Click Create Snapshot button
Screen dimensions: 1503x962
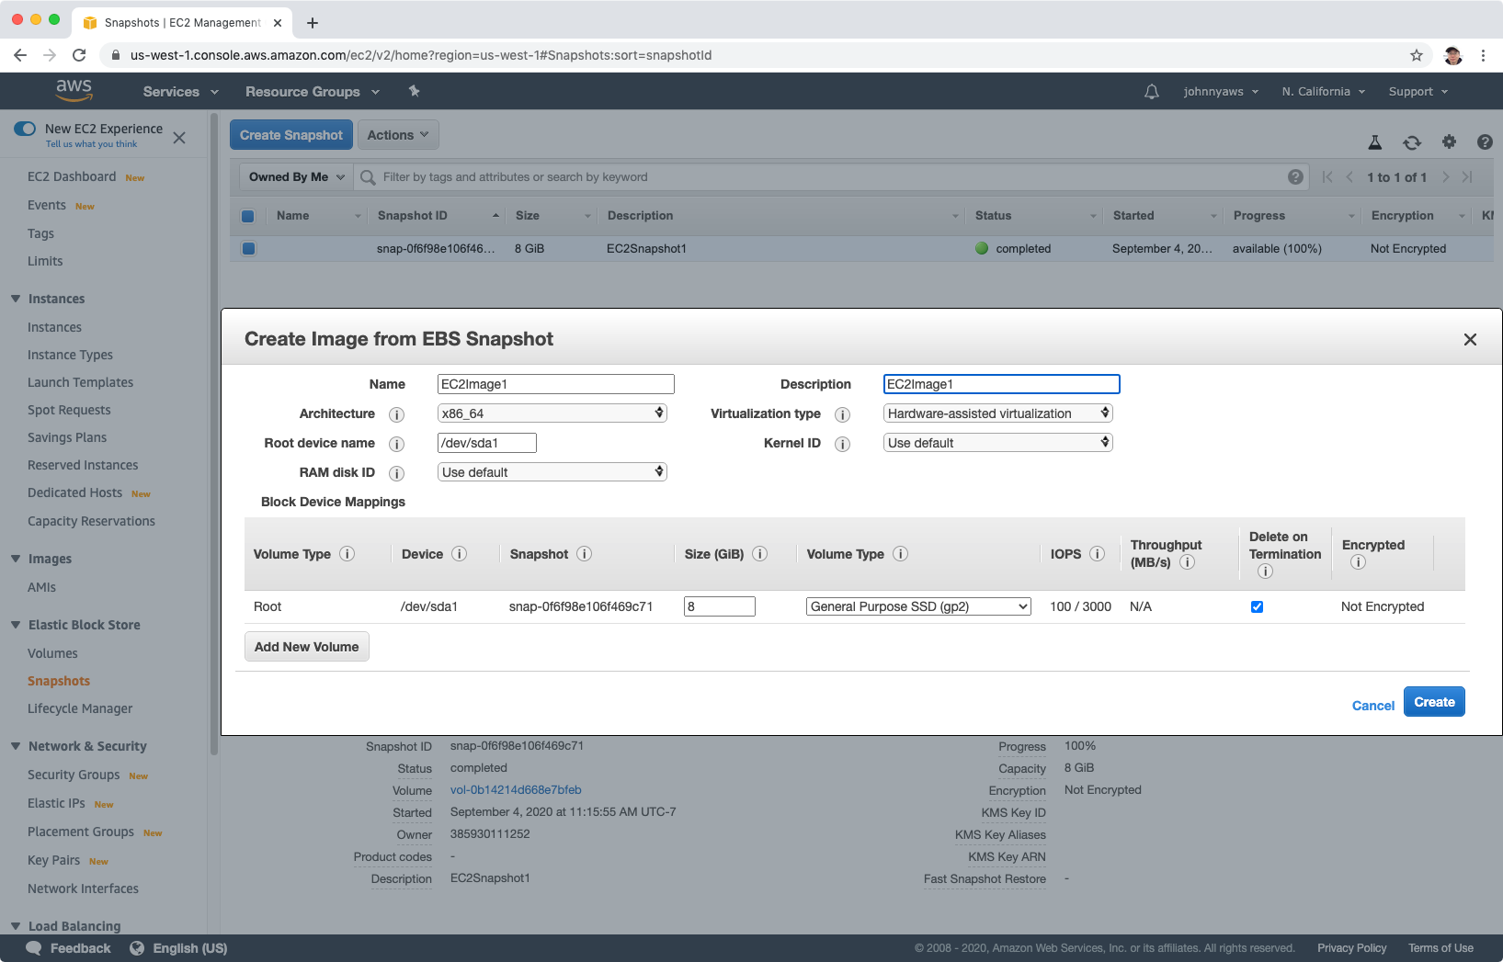291,135
